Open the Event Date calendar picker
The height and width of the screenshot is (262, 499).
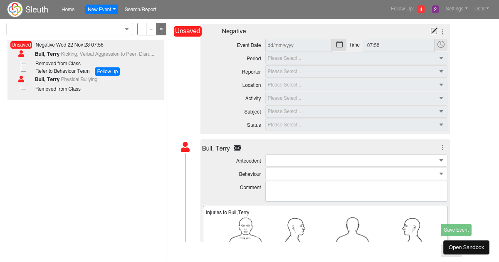[x=339, y=45]
